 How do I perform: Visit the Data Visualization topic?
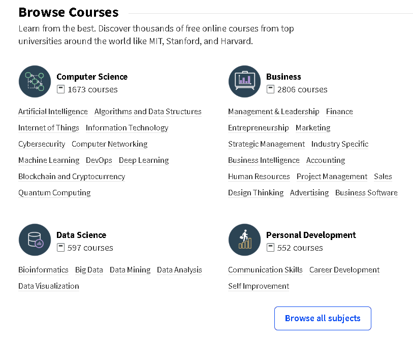(49, 286)
